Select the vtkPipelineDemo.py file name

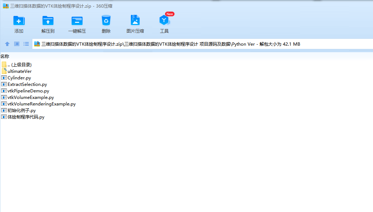[x=28, y=91]
